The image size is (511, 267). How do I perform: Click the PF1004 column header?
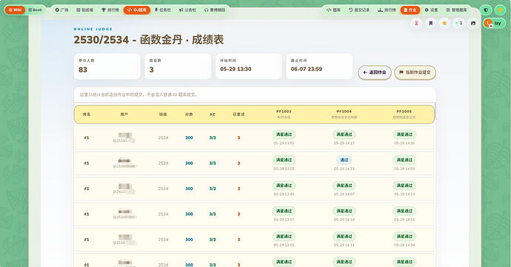tap(344, 114)
